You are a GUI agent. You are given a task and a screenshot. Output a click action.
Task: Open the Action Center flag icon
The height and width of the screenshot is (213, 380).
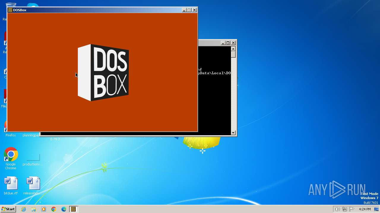(352, 209)
